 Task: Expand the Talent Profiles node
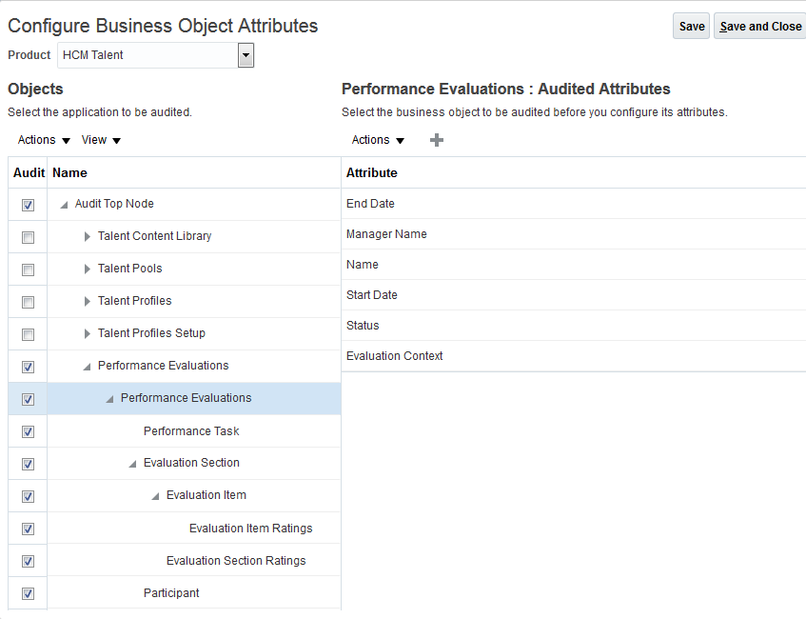coord(88,301)
